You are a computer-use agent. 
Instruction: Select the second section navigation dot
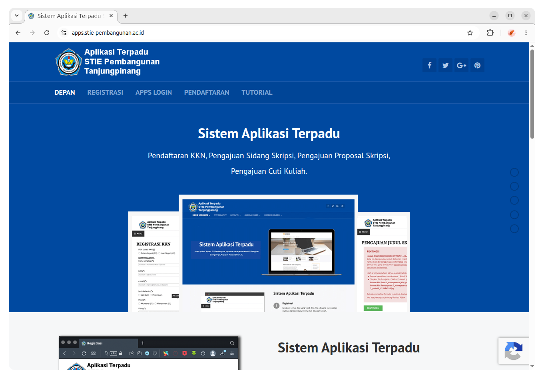coord(514,186)
